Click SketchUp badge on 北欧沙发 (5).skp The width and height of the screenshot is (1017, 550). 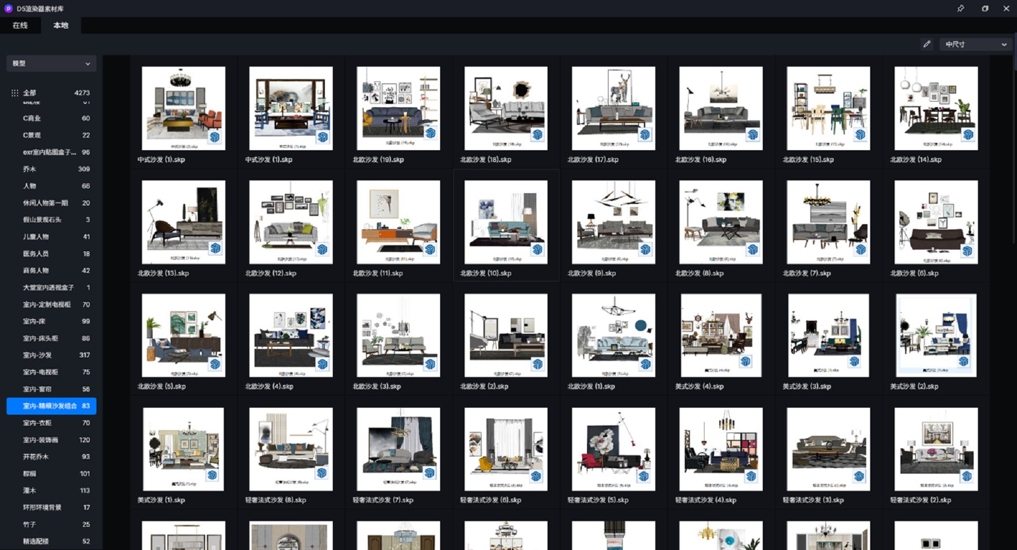point(215,364)
